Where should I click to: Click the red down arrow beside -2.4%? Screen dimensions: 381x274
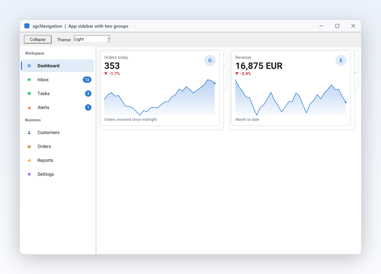[x=237, y=74]
